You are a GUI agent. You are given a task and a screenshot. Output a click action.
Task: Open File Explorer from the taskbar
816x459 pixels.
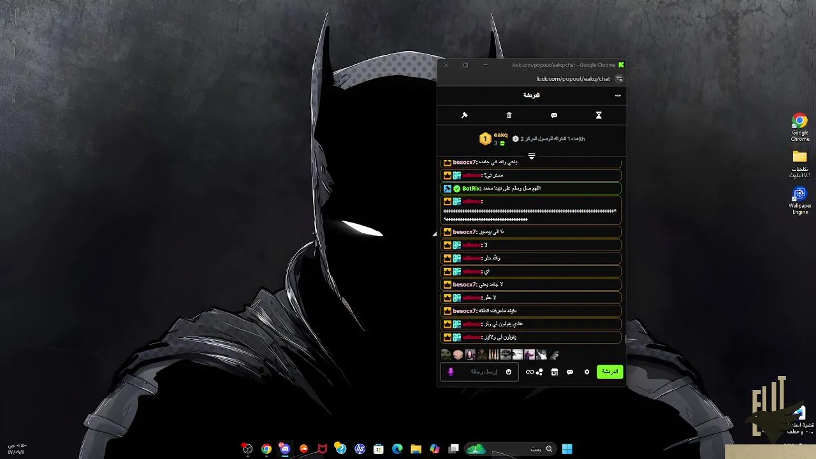click(x=416, y=449)
